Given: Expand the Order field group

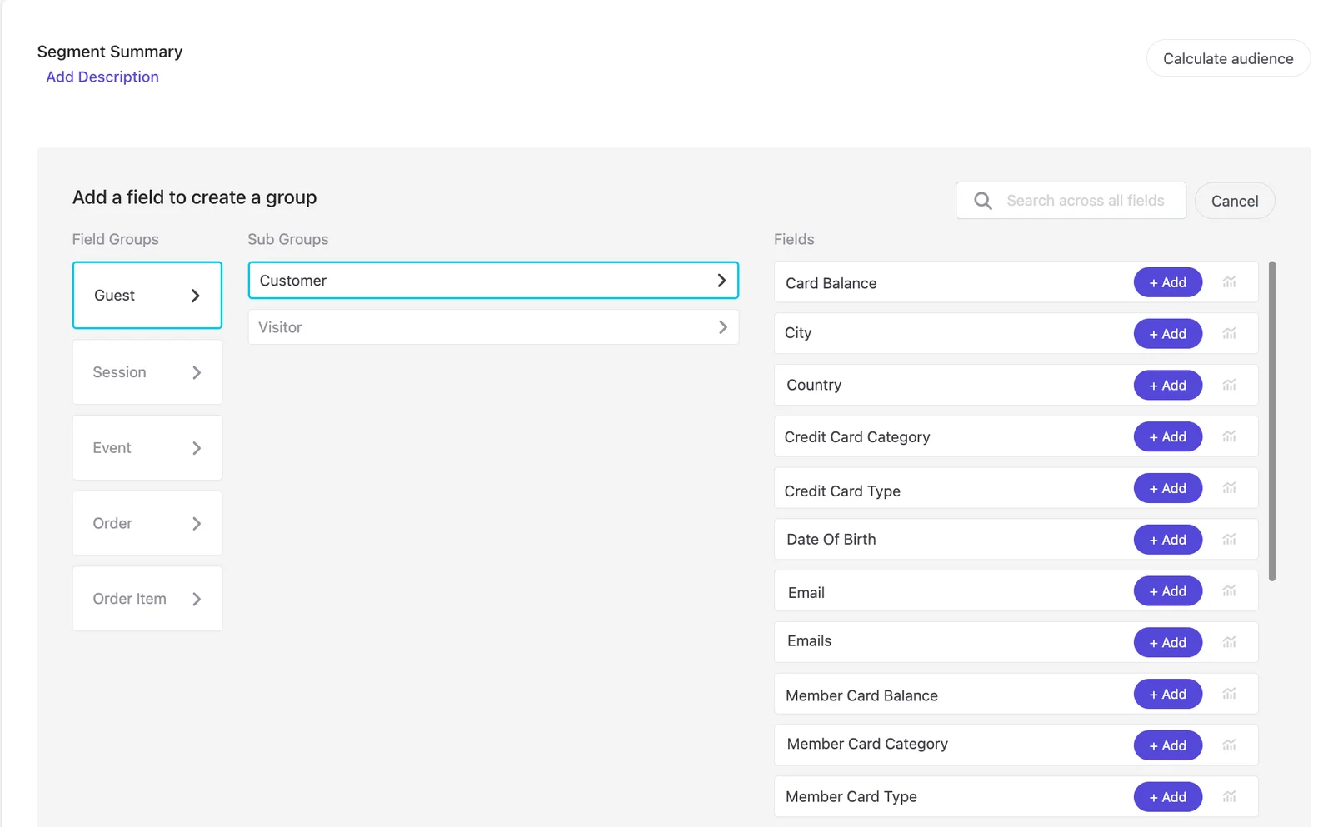Looking at the screenshot, I should [x=147, y=523].
